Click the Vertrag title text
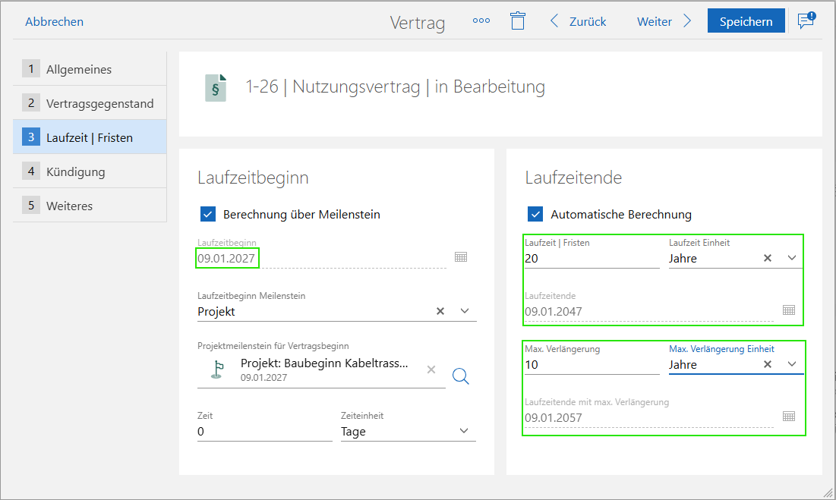This screenshot has width=836, height=500. 418,23
